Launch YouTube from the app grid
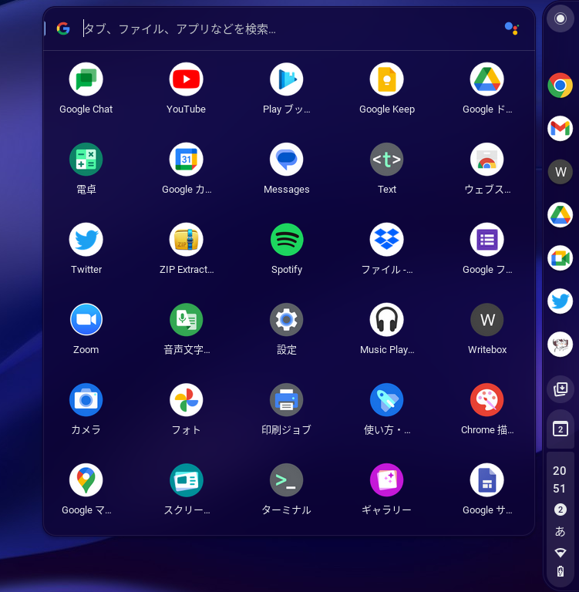The width and height of the screenshot is (579, 592). coord(187,79)
